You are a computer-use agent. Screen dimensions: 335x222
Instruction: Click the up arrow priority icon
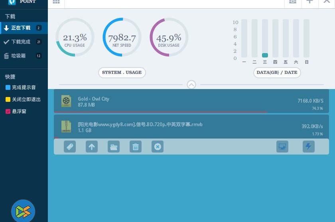92,147
